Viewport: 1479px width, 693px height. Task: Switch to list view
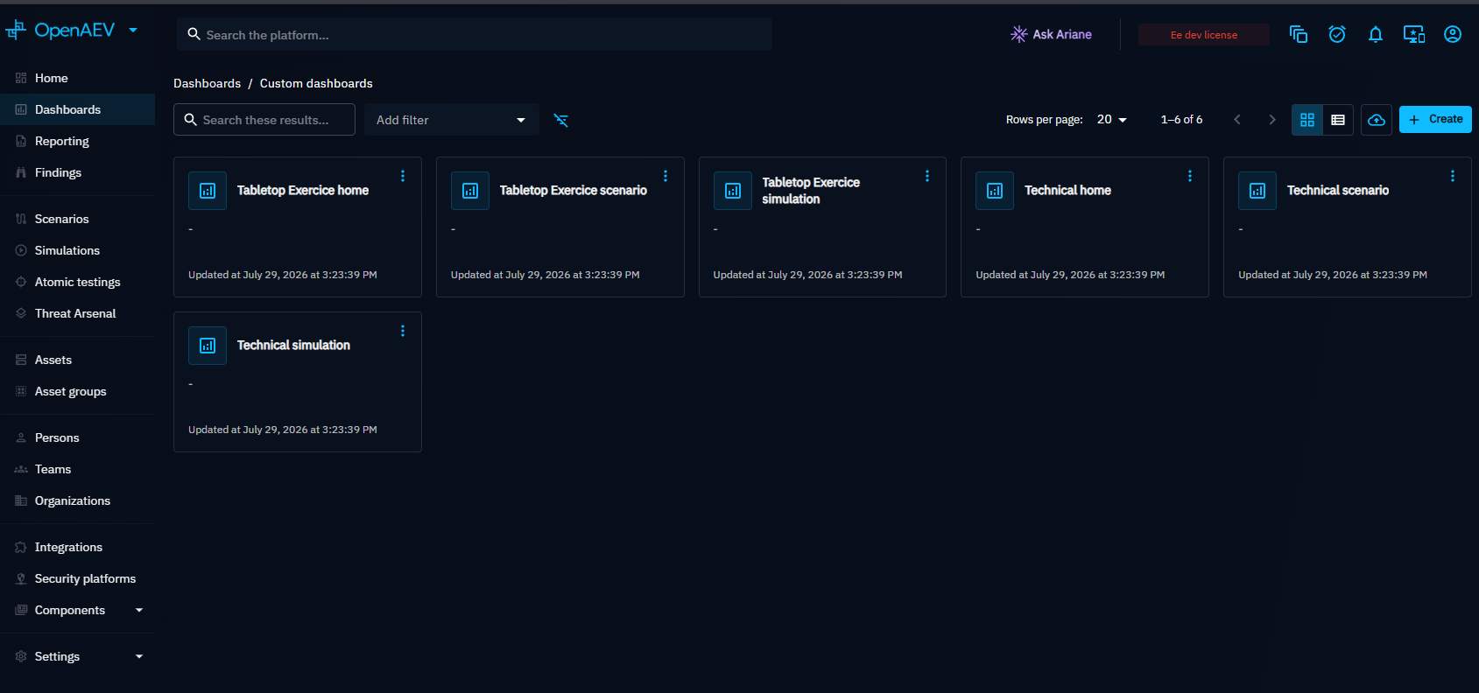(x=1338, y=120)
